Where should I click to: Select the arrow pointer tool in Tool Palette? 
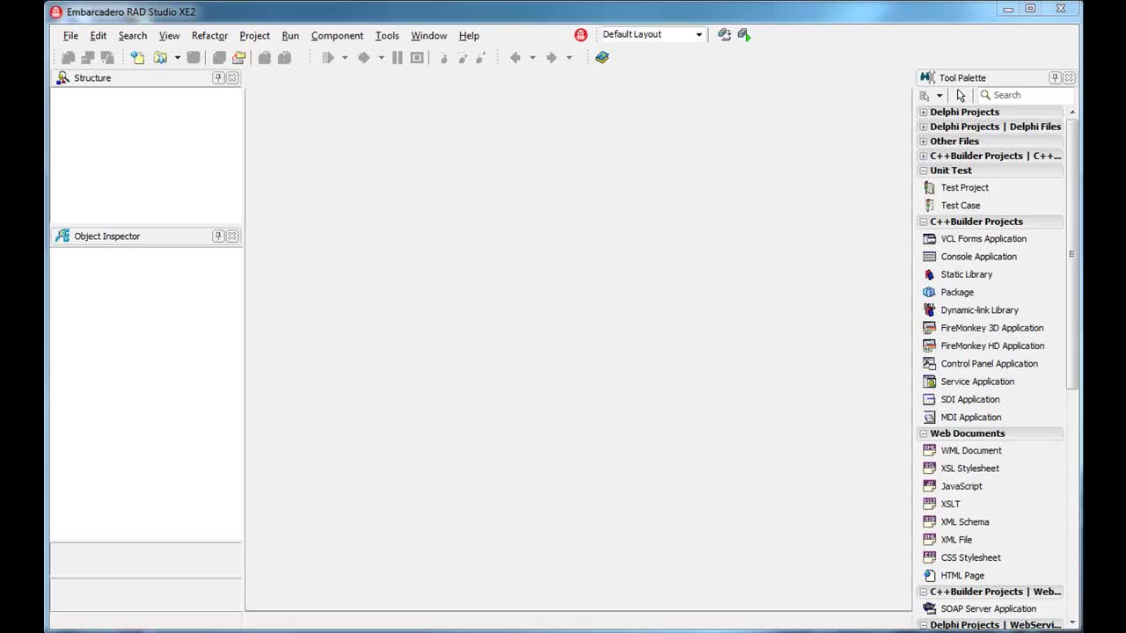(961, 95)
